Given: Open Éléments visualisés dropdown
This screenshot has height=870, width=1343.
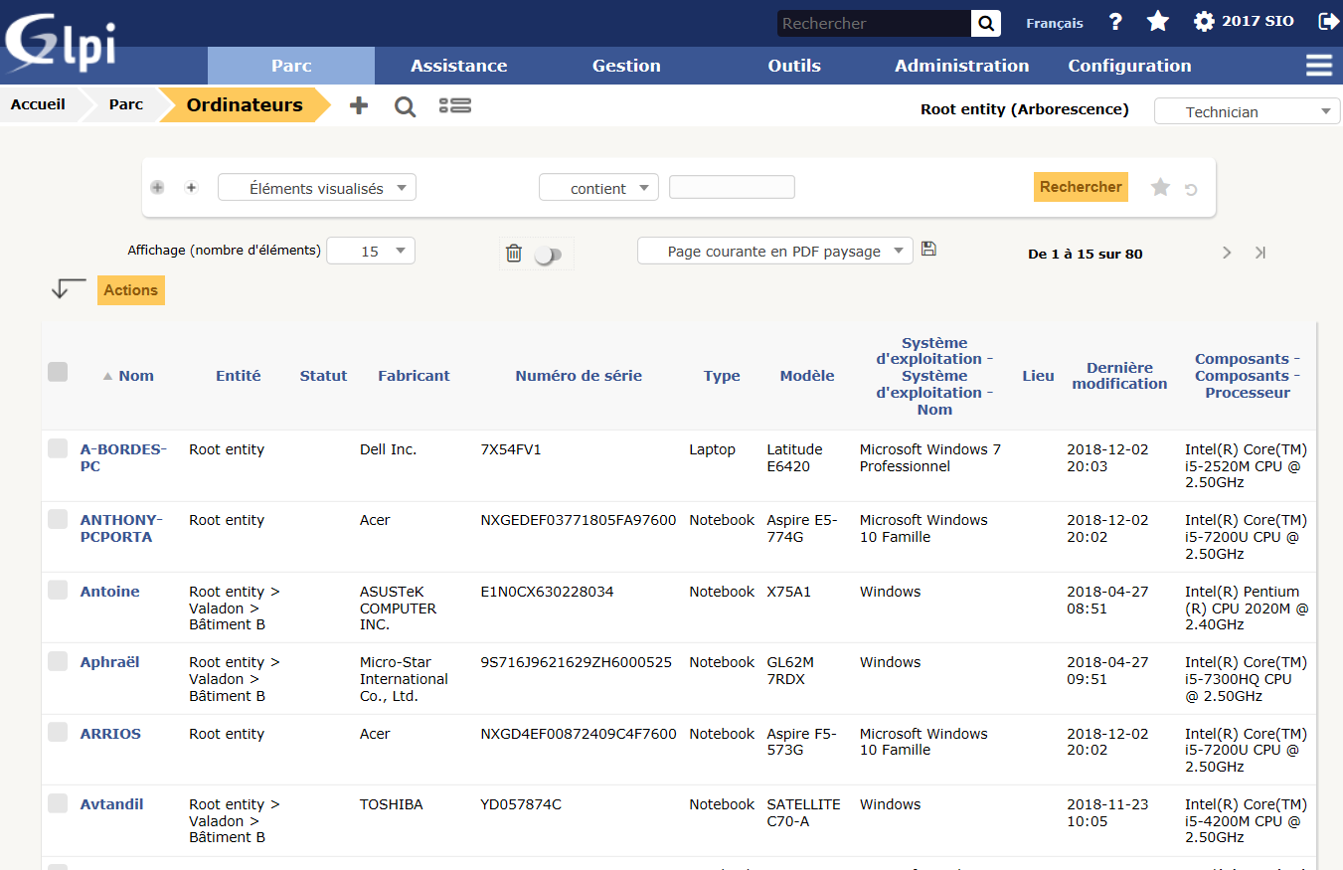Looking at the screenshot, I should tap(317, 188).
